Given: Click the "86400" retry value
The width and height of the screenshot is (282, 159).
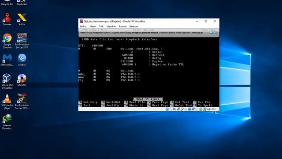Looking at the screenshot, I should pyautogui.click(x=128, y=58).
